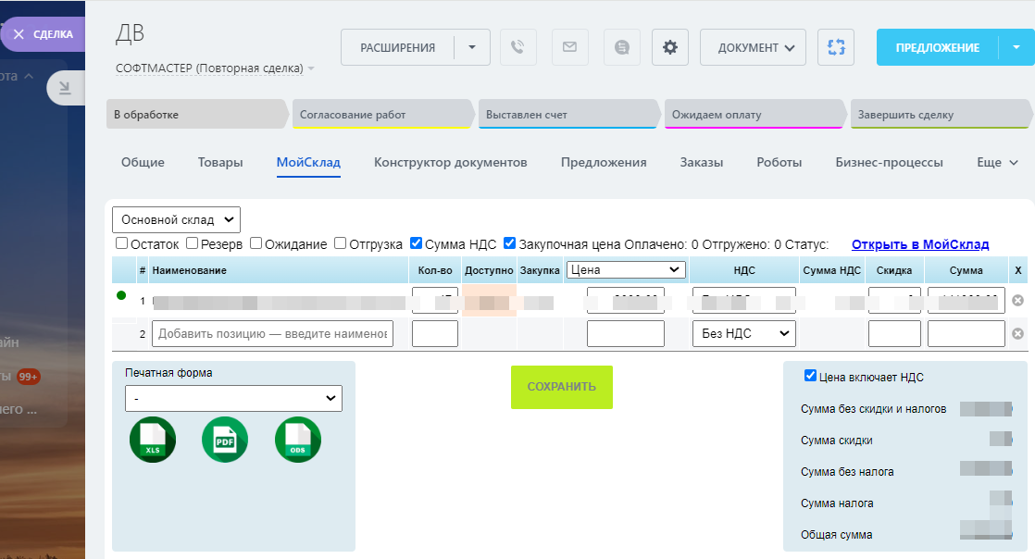Screen dimensions: 1035x559
Task: Click the phone call icon button
Action: point(518,47)
